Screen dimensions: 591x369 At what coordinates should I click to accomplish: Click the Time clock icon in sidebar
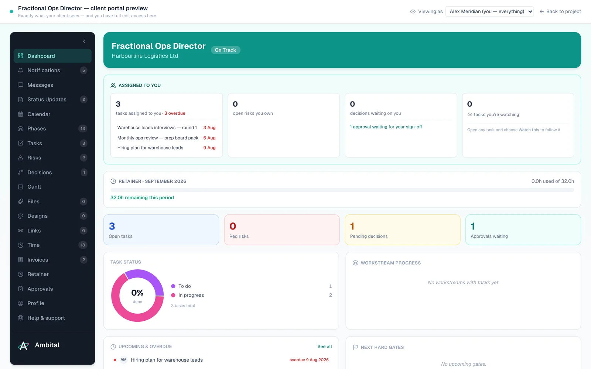click(x=21, y=245)
